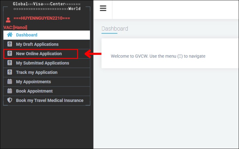This screenshot has height=149, width=239.
Task: Select Book my Travel Medical Insurance
Action: [50, 100]
